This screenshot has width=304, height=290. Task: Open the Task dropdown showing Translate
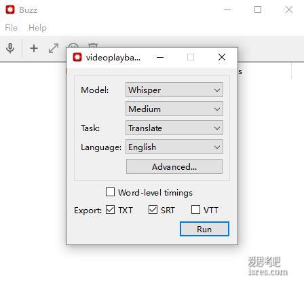[x=174, y=128]
